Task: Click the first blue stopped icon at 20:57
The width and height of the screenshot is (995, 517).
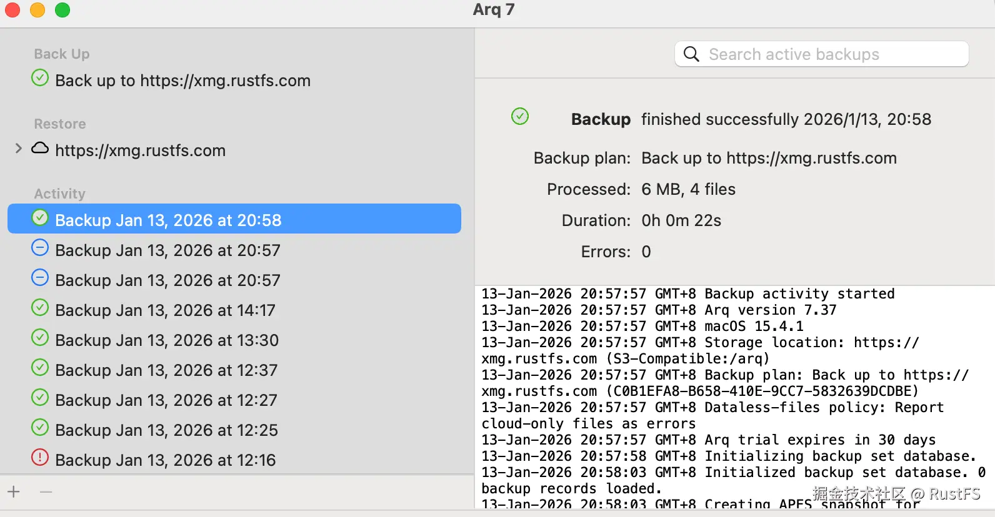Action: tap(40, 248)
